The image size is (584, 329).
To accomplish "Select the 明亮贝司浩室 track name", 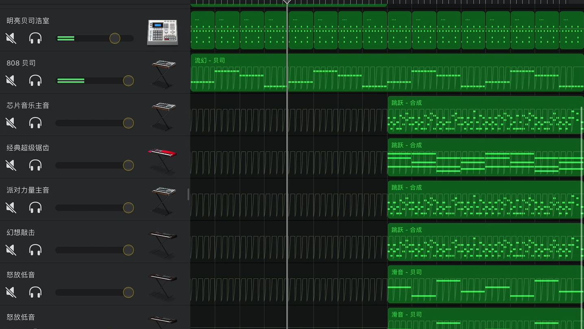I will (x=28, y=21).
